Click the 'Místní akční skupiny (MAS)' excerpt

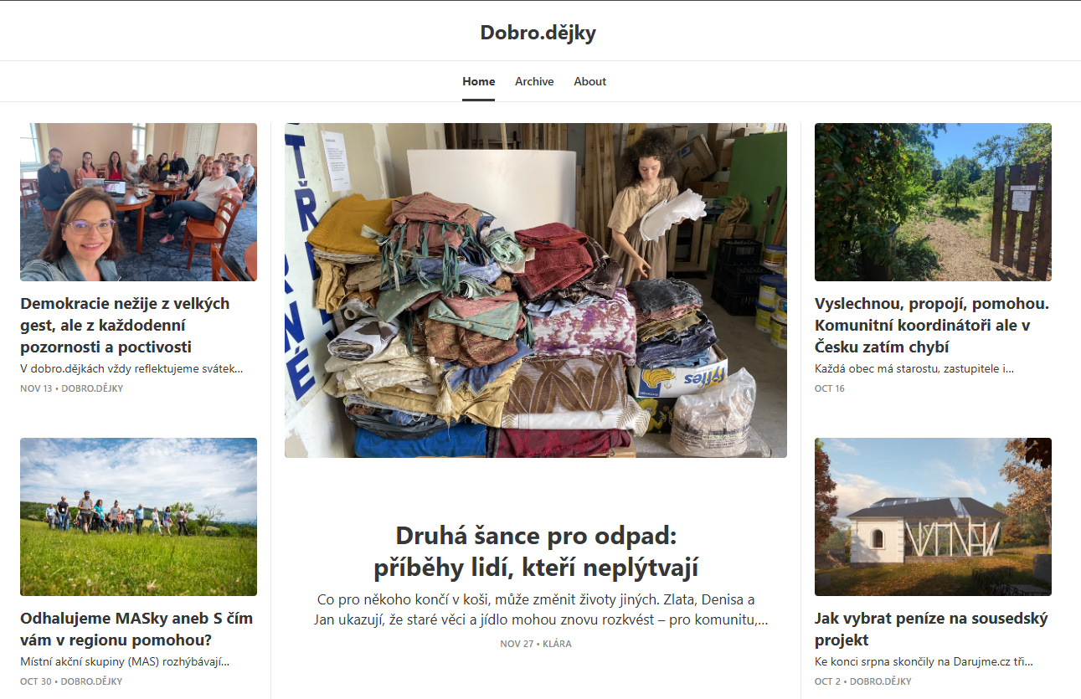(x=125, y=661)
